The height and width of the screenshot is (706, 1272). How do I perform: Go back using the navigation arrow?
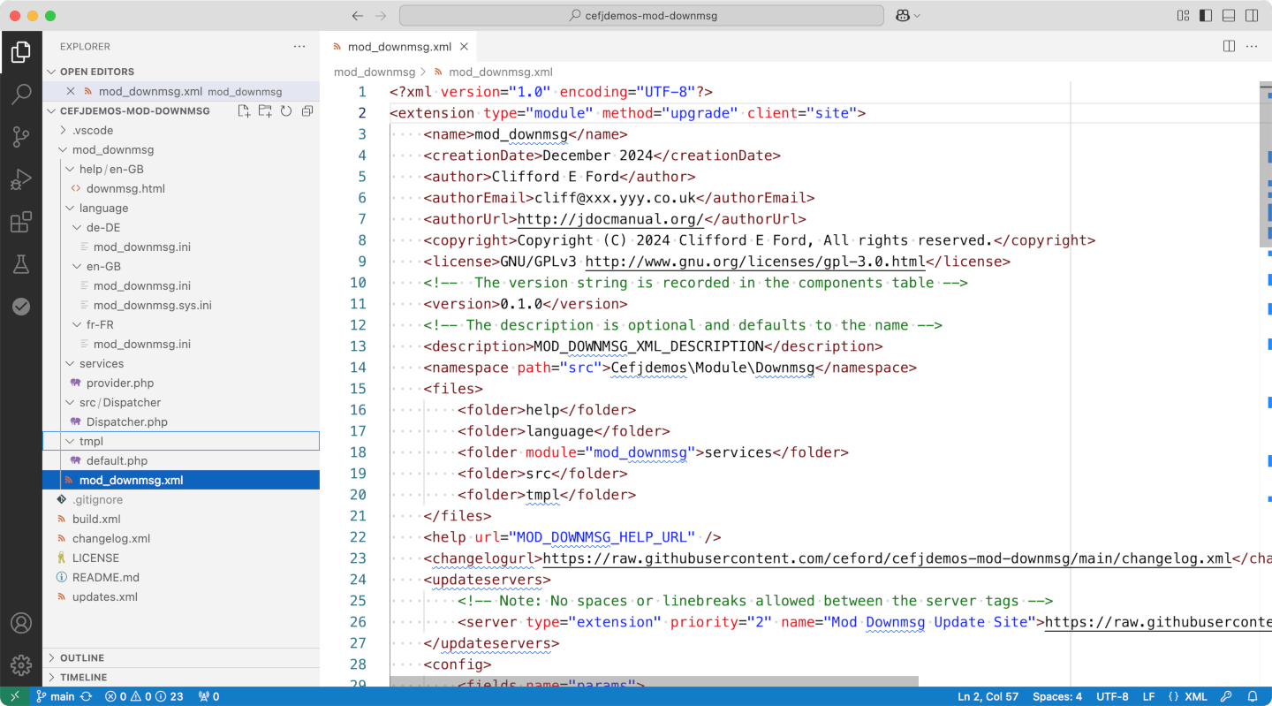(357, 16)
